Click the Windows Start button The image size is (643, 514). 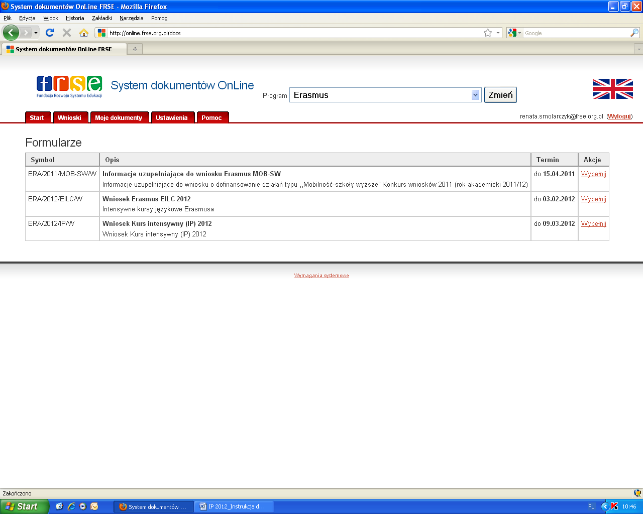tap(25, 506)
